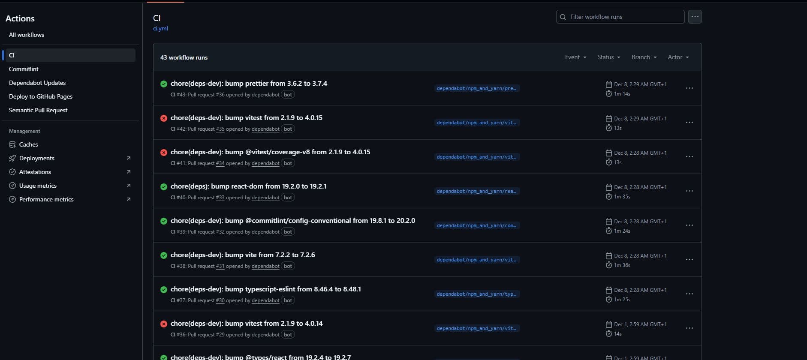Click the failed status icon for vitest 4.0.15 run

pyautogui.click(x=164, y=118)
